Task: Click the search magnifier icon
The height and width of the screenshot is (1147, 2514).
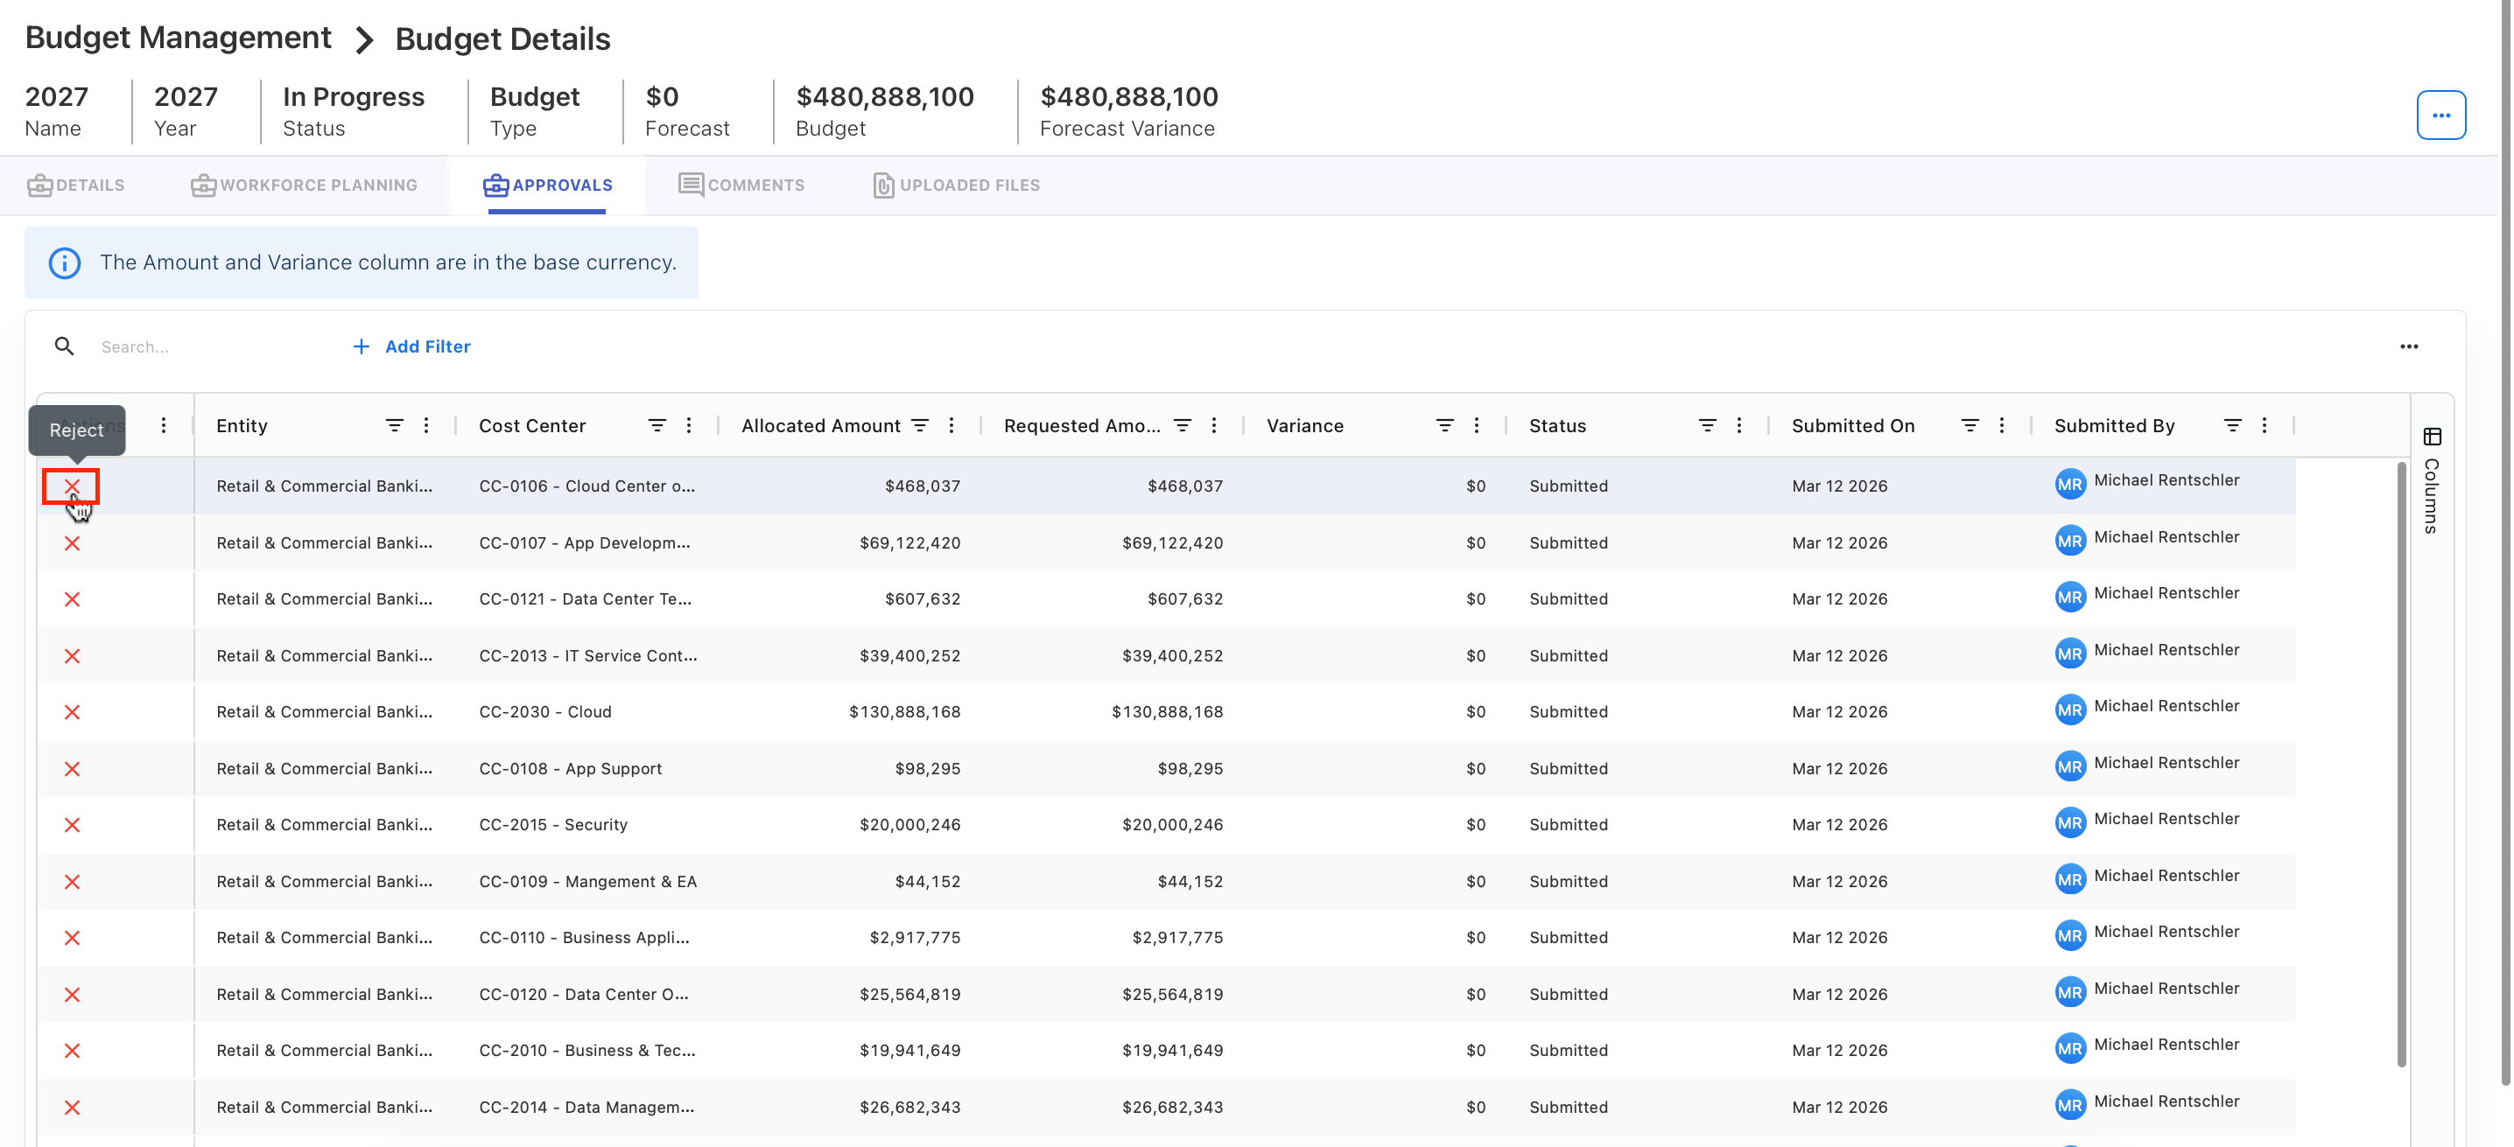Action: 65,346
